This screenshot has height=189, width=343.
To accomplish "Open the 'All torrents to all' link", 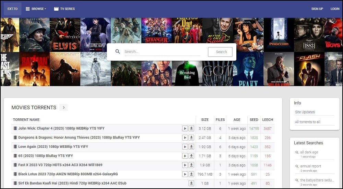I will click(x=308, y=122).
